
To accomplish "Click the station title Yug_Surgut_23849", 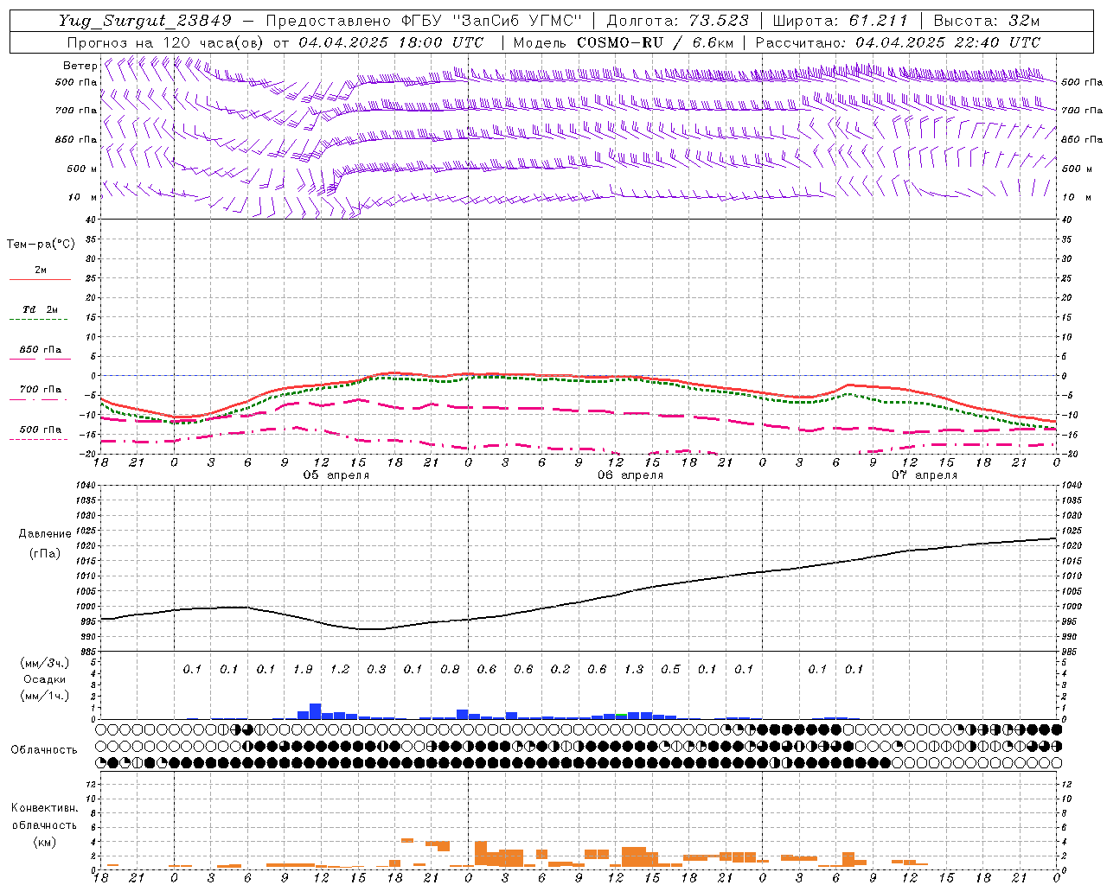I will (x=145, y=21).
